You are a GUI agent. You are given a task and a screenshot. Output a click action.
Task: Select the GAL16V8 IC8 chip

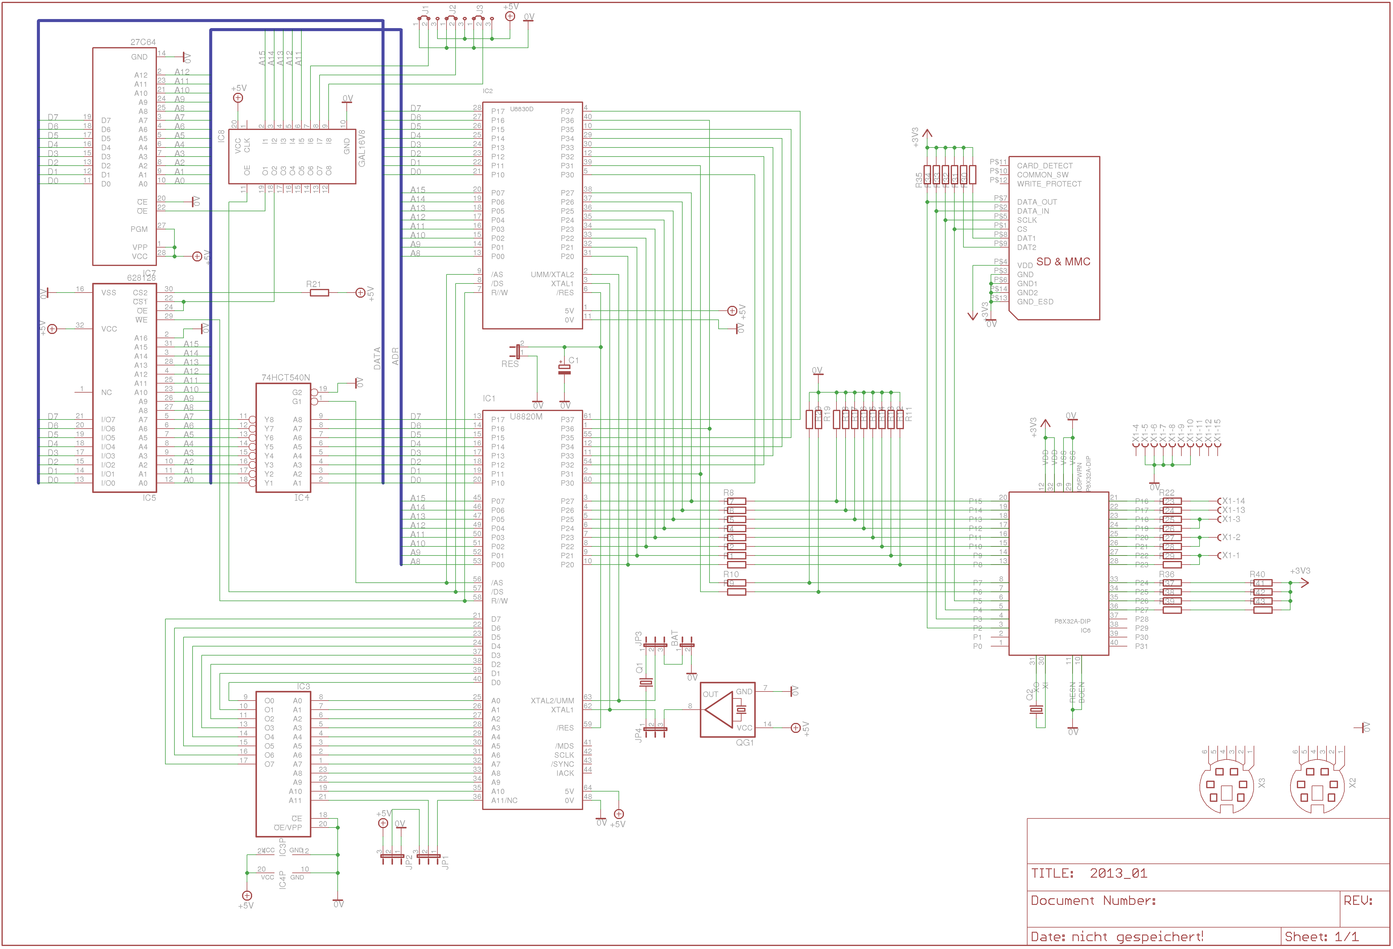coord(292,156)
